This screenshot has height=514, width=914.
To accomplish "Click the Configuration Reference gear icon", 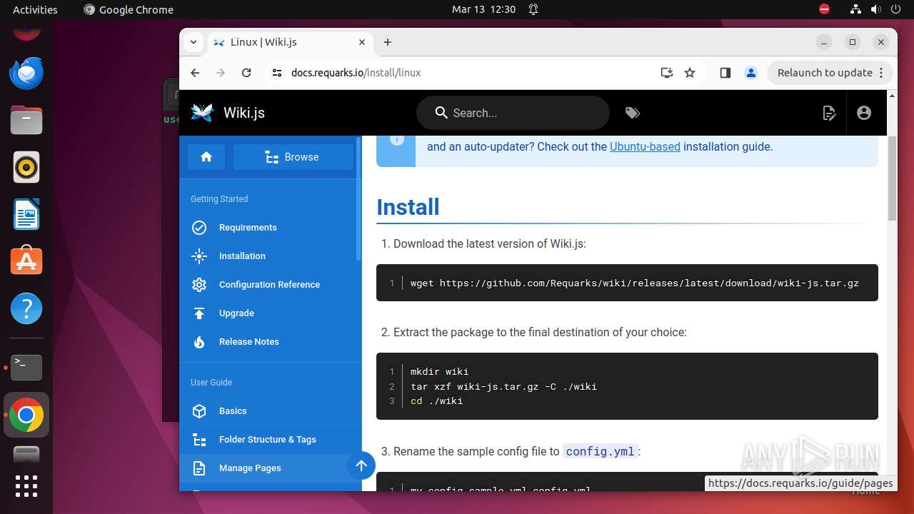I will 199,285.
